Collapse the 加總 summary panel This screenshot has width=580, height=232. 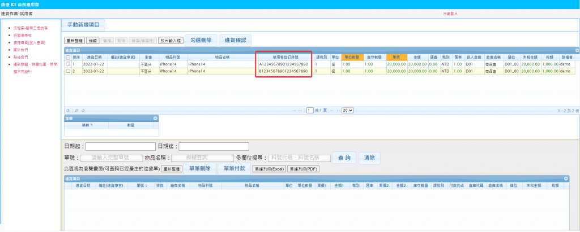coord(155,118)
